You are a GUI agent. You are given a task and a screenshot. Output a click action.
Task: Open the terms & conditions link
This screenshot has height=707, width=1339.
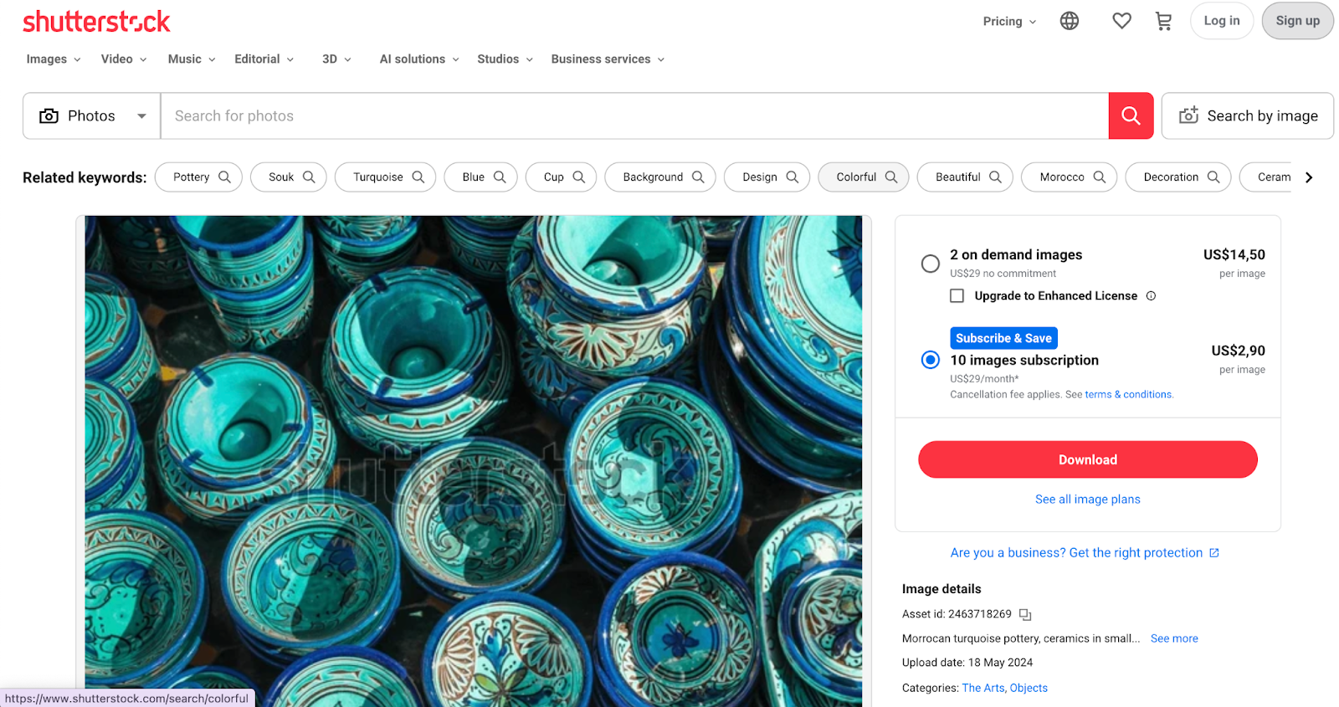(x=1128, y=394)
